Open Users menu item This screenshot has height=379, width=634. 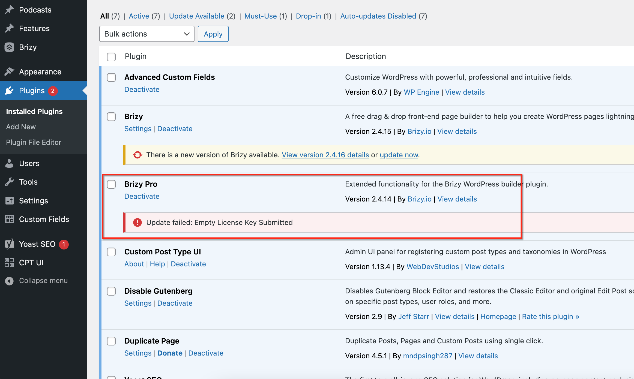point(29,163)
